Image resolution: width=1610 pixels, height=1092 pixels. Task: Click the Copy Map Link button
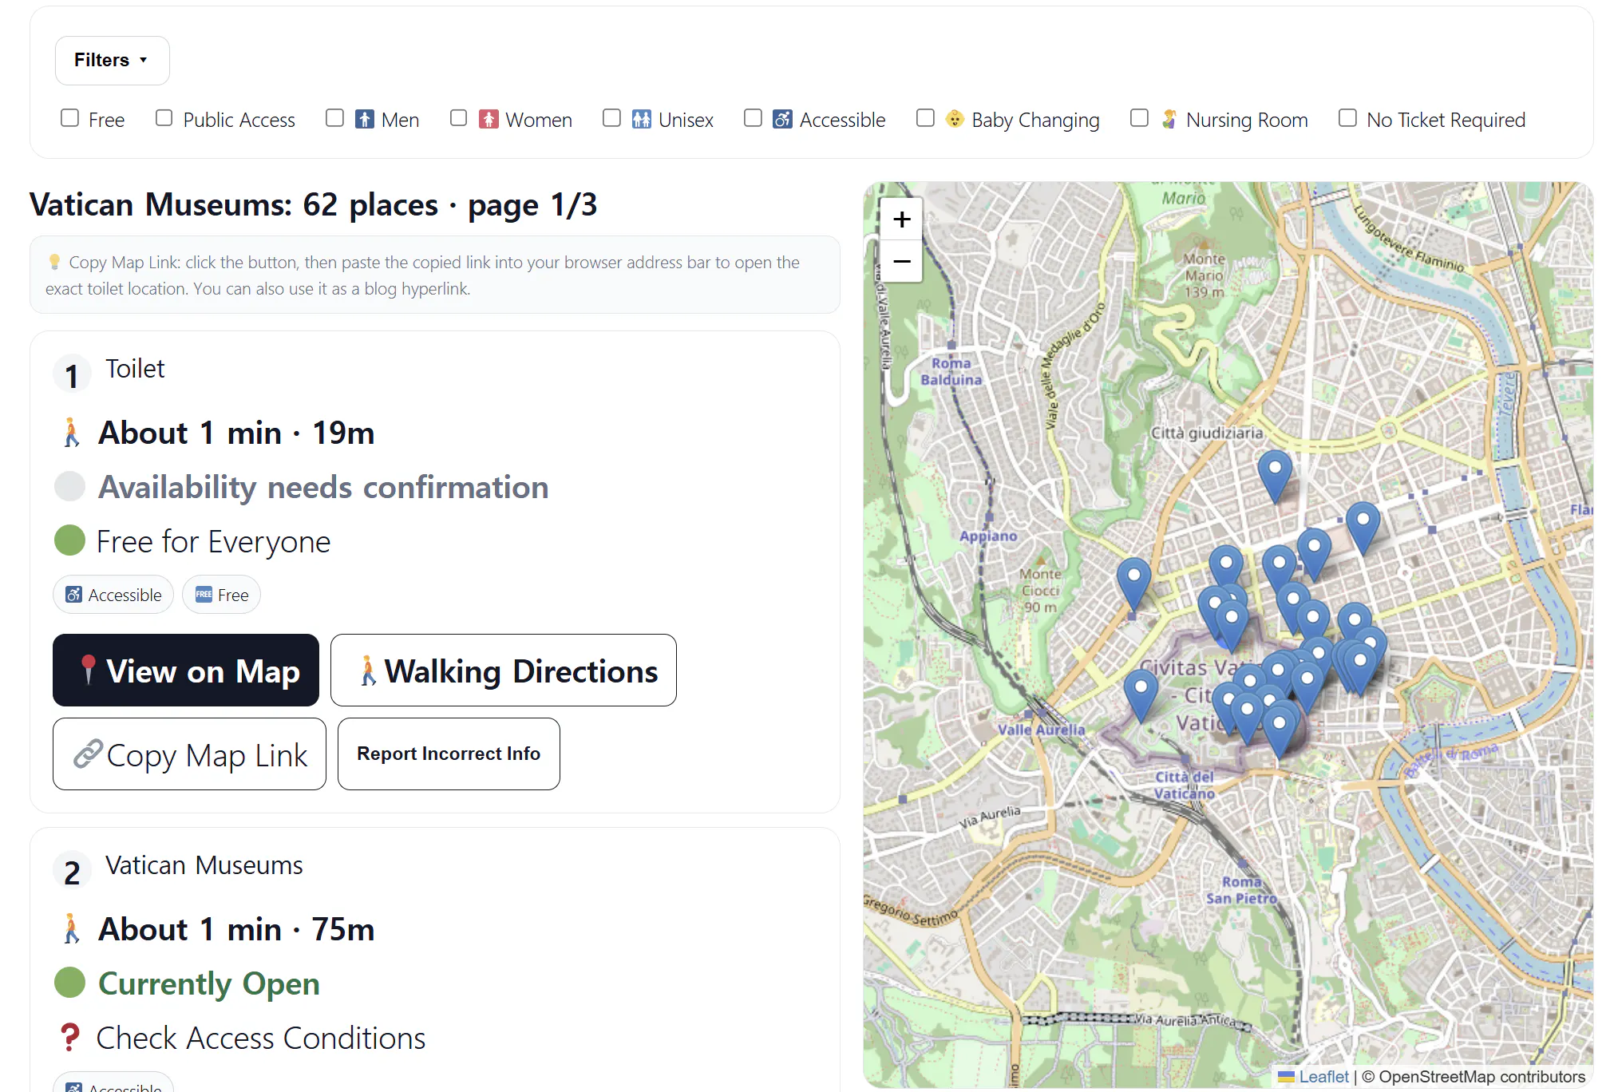[x=189, y=754]
